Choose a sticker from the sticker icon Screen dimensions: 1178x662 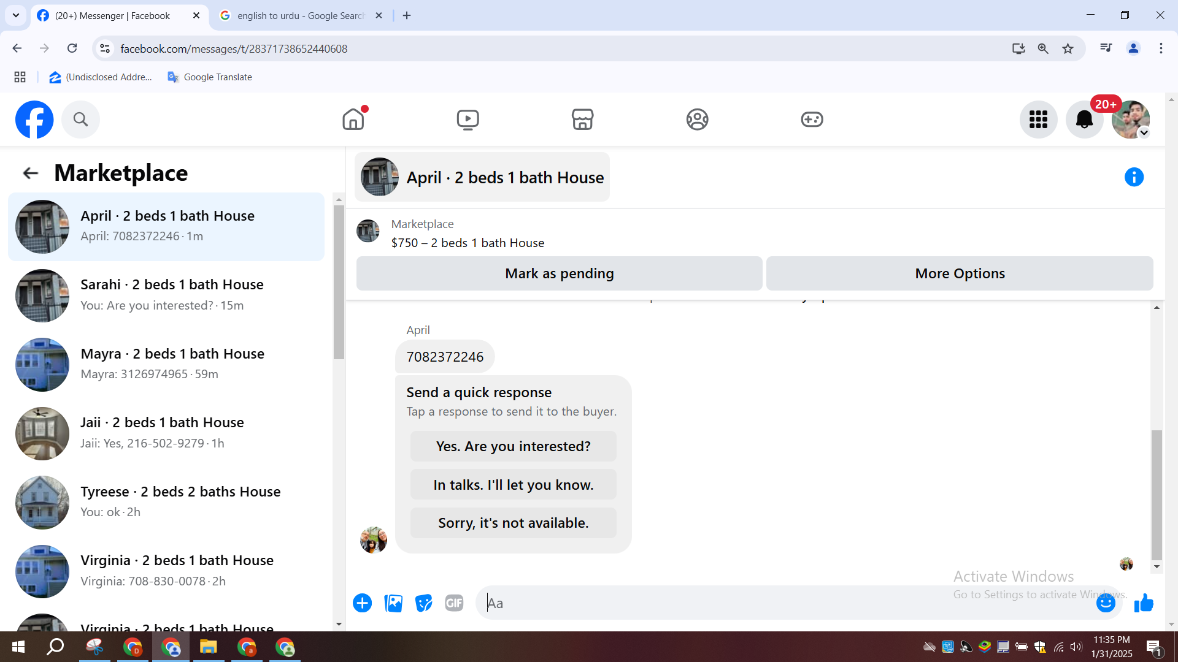(424, 603)
